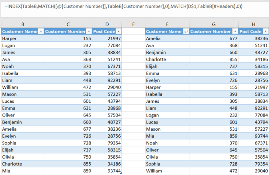This screenshot has width=269, height=175.
Task: Select column G header
Action: point(214,25)
